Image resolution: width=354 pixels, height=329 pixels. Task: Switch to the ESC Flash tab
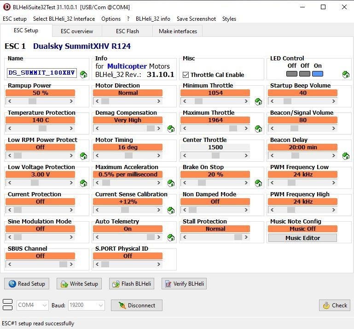point(127,31)
